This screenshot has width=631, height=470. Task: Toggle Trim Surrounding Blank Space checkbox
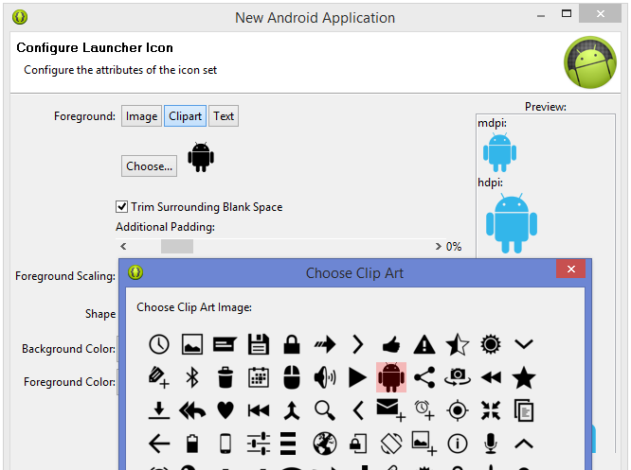122,206
